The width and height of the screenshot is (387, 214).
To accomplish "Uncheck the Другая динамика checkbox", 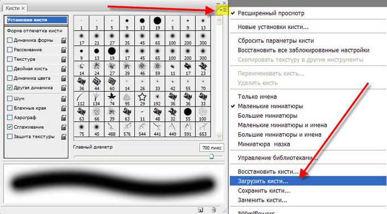I will 10,88.
